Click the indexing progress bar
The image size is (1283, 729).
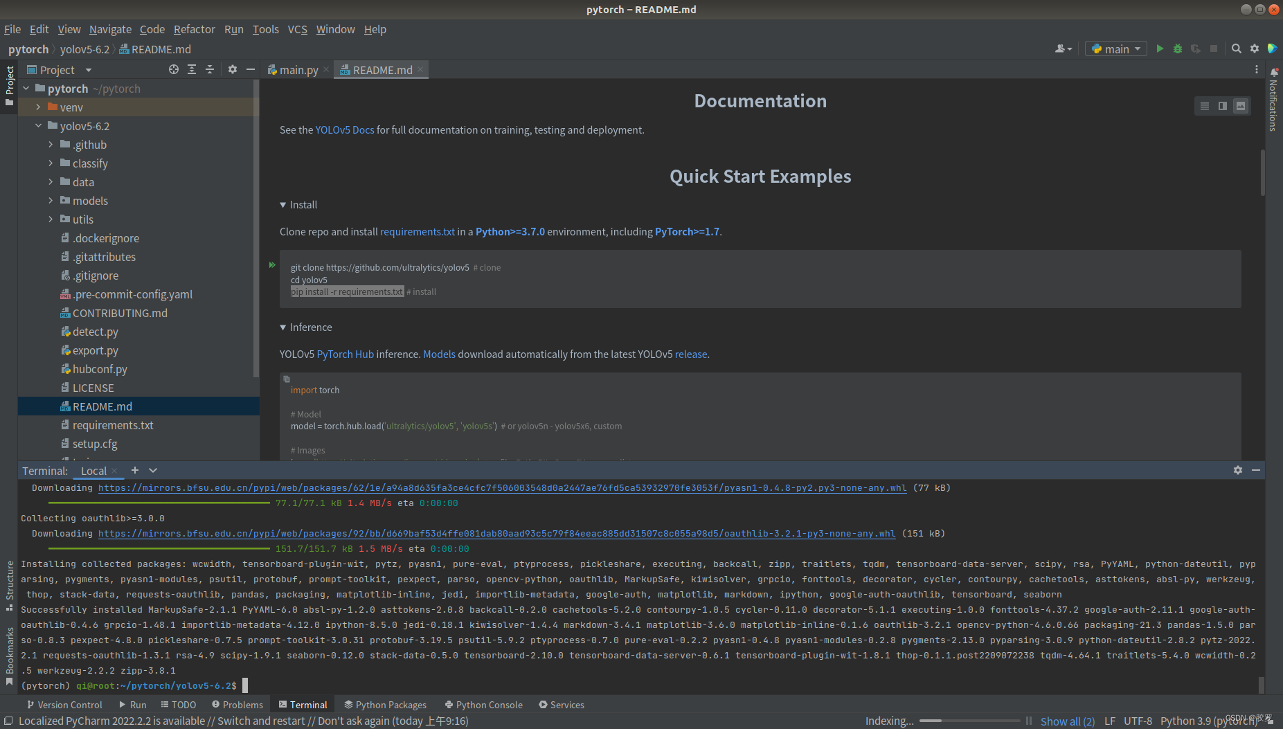pyautogui.click(x=969, y=721)
